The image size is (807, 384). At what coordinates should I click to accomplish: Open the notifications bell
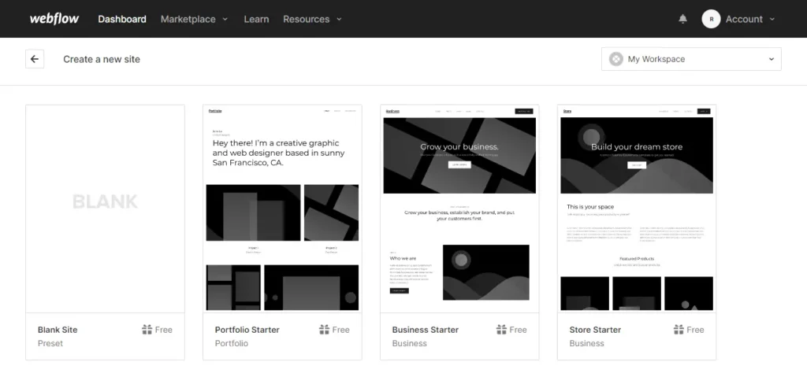pos(682,19)
